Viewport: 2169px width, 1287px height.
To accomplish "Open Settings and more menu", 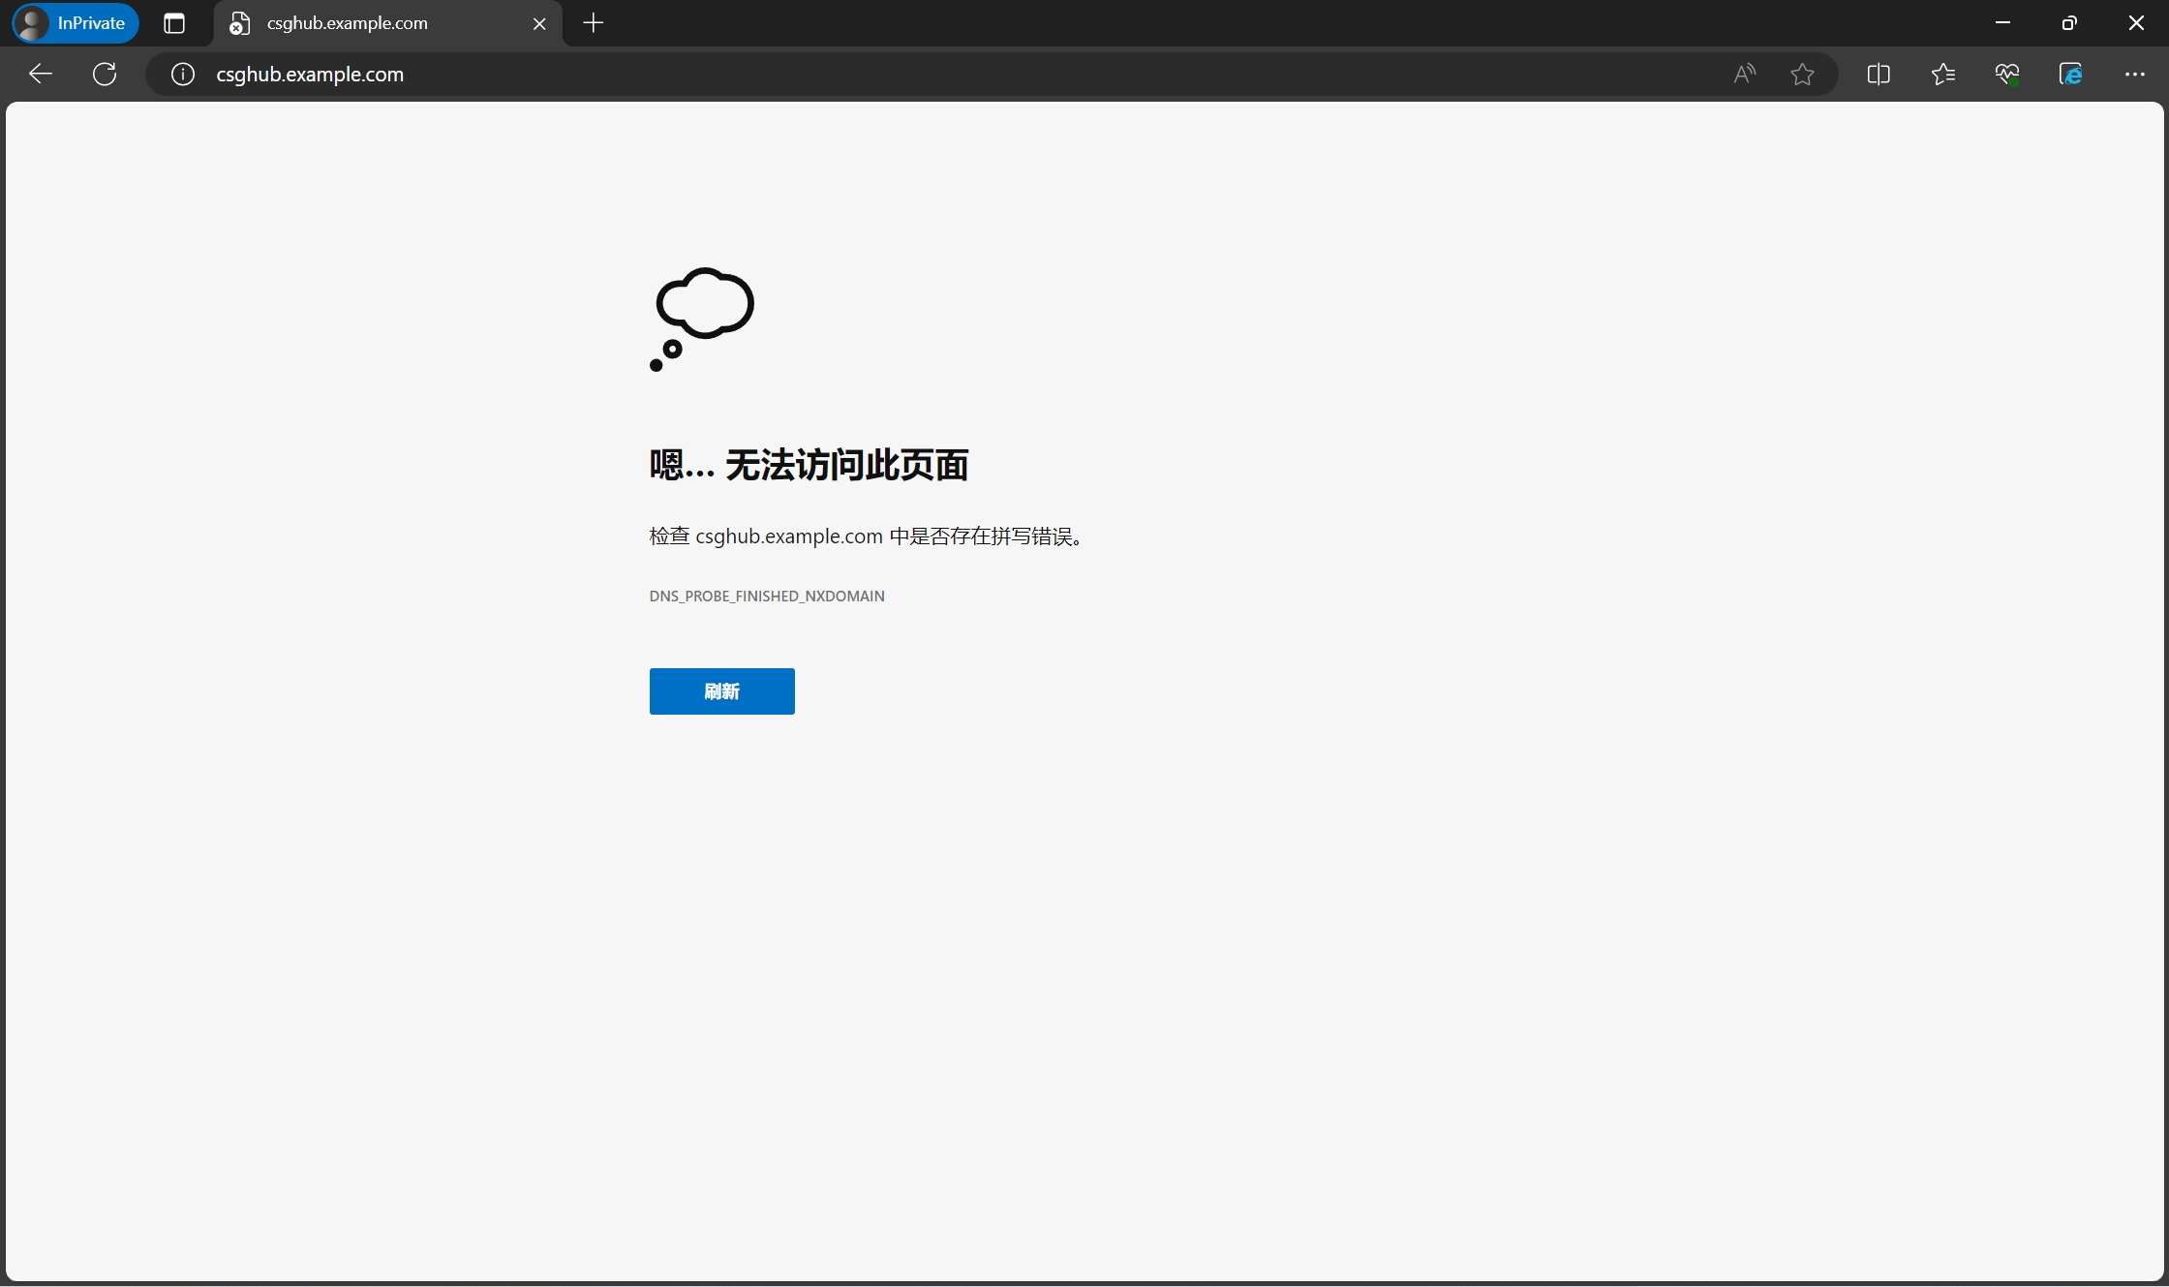I will (2135, 75).
